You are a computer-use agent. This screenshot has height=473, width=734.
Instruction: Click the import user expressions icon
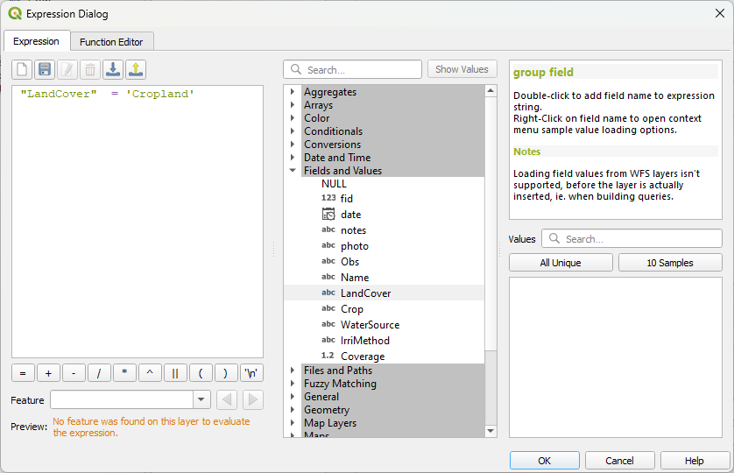pos(113,69)
